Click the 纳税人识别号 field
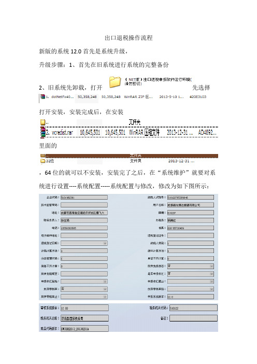The image size is (257, 364). point(191,198)
